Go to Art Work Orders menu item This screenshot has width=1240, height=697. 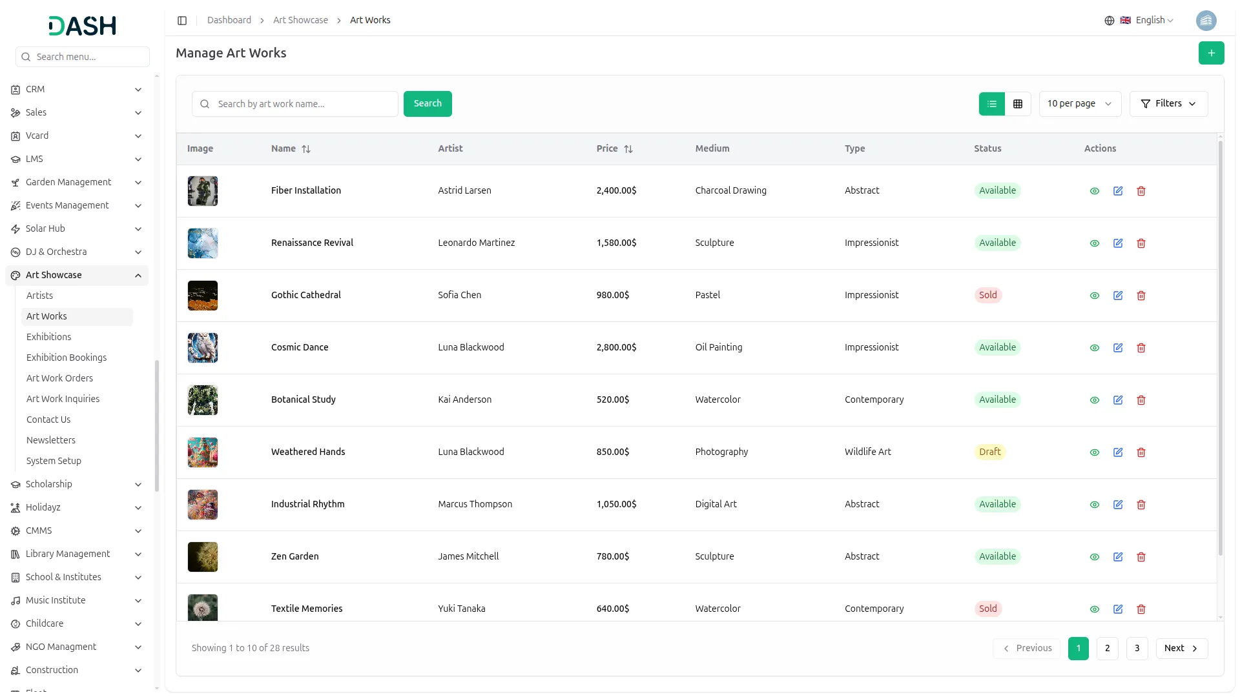(59, 378)
